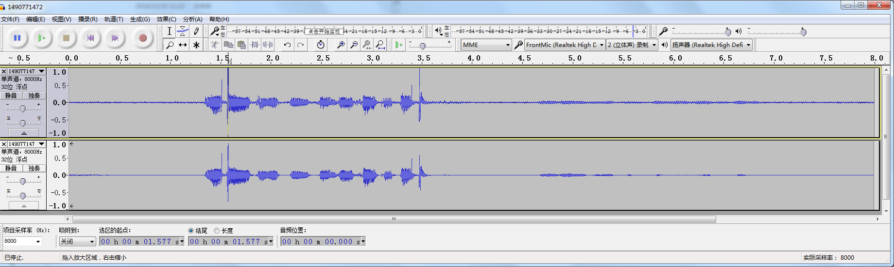
Task: Close the first track with X button
Action: click(4, 71)
